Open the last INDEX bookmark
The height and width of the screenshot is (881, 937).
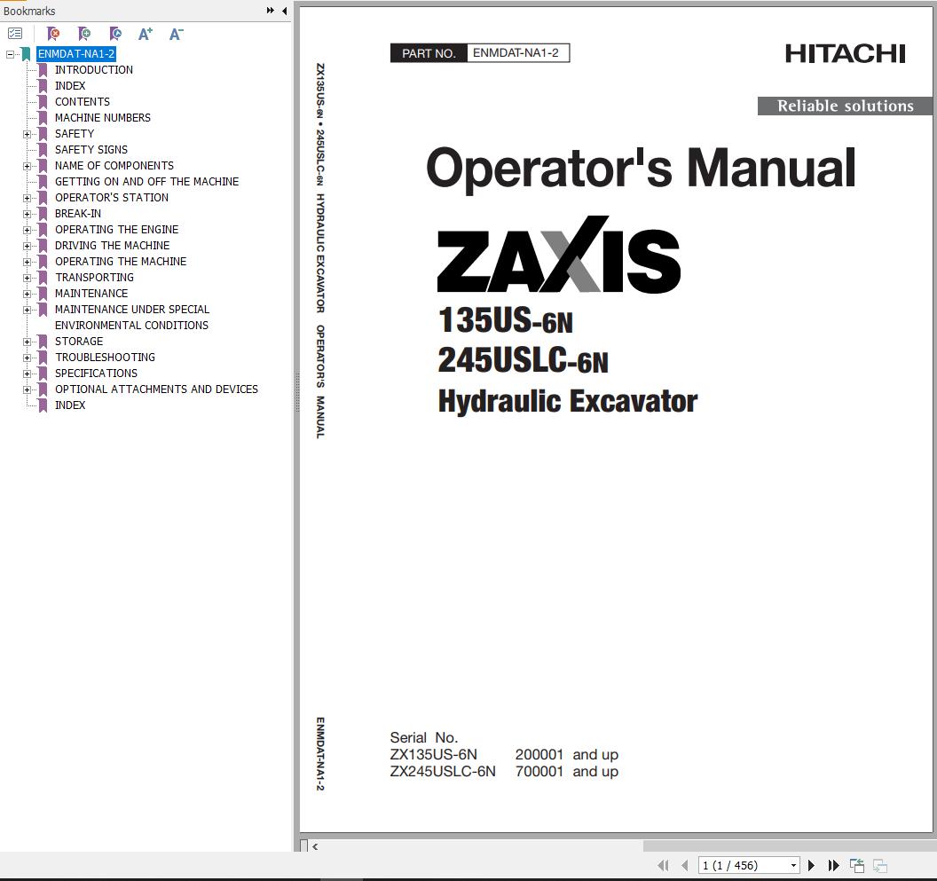(70, 405)
